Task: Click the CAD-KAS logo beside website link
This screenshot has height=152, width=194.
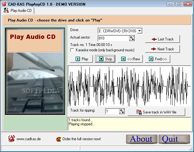Action: pyautogui.click(x=12, y=139)
